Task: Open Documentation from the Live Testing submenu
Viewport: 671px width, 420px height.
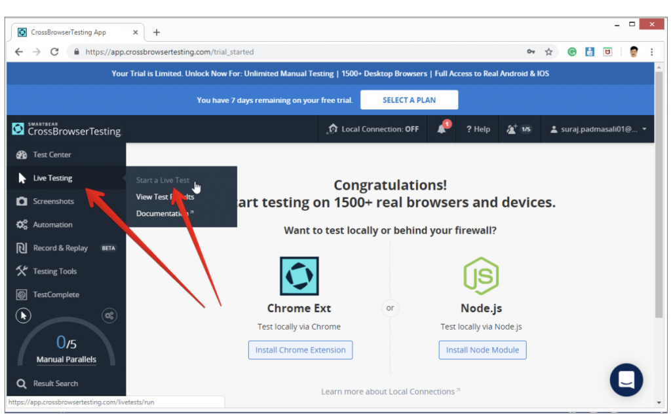Action: tap(164, 213)
